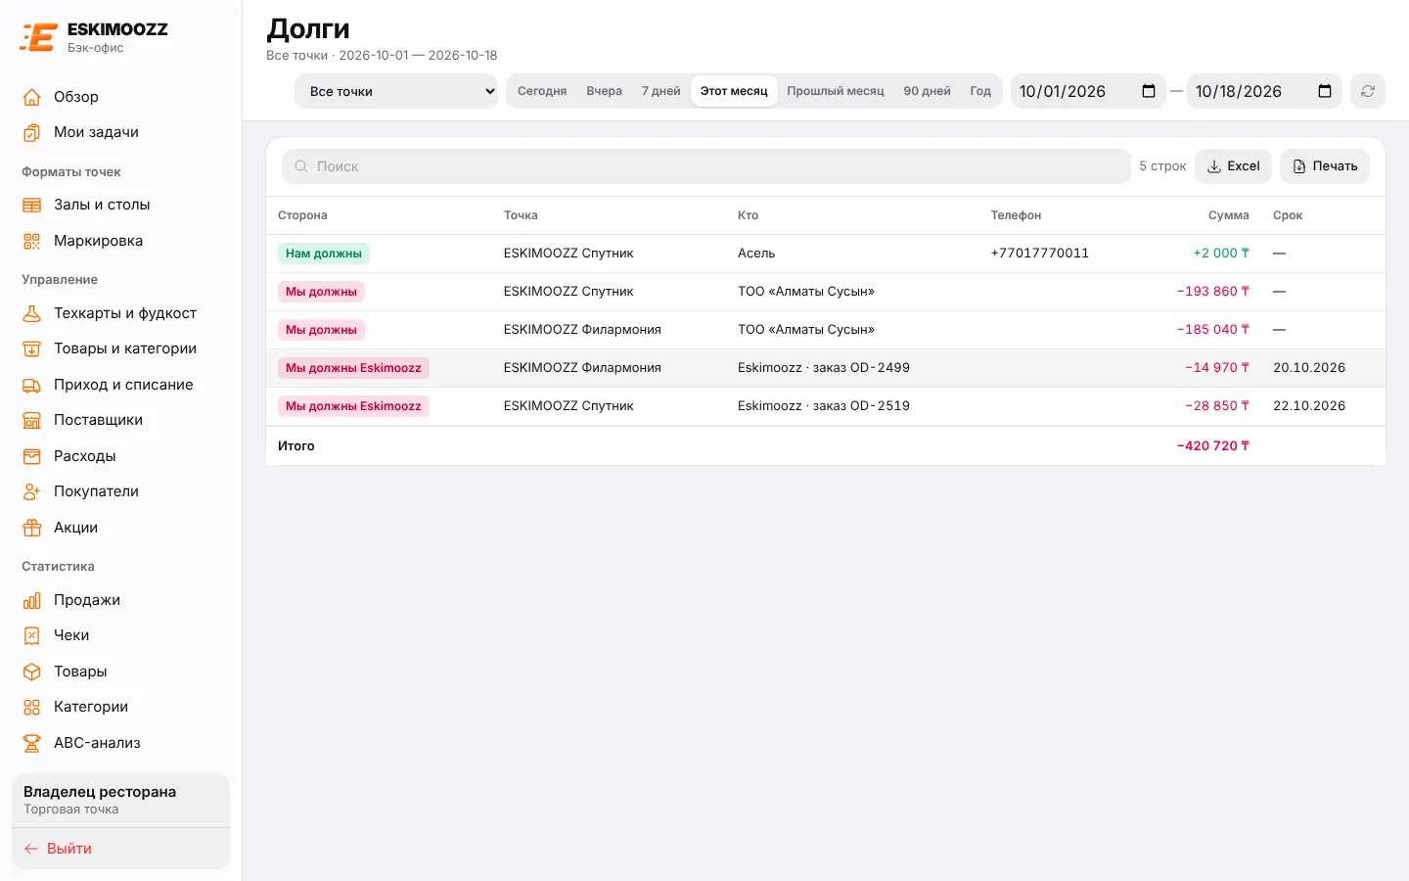
Task: Expand the Все точки dropdown
Action: [396, 91]
